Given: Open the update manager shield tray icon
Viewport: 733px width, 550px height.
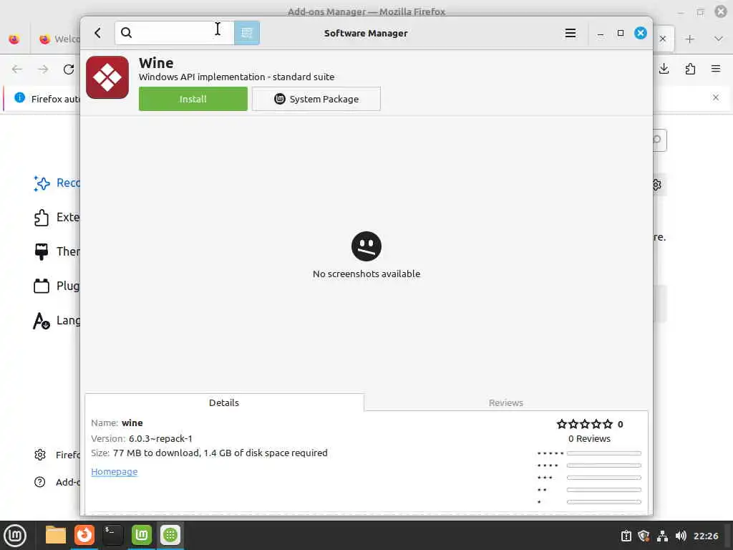Looking at the screenshot, I should (x=644, y=536).
